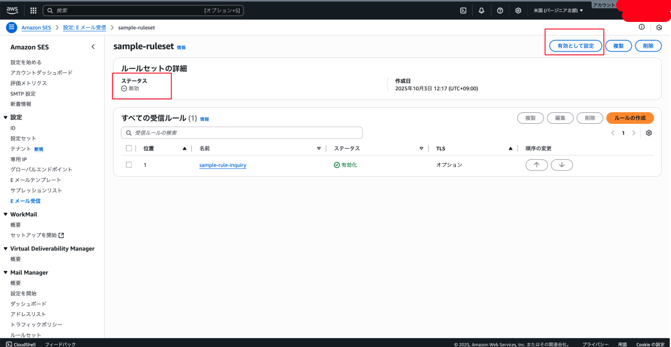Click the rule table 削除 button
Viewport: 671px width, 347px height.
point(590,118)
